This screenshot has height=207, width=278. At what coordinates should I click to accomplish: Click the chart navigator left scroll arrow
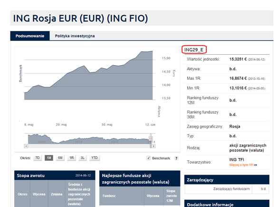pos(26,146)
